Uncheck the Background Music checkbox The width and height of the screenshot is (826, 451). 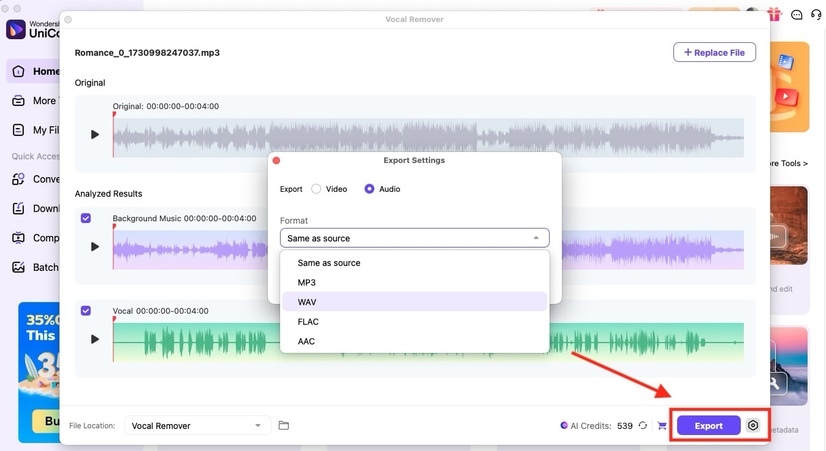coord(86,218)
